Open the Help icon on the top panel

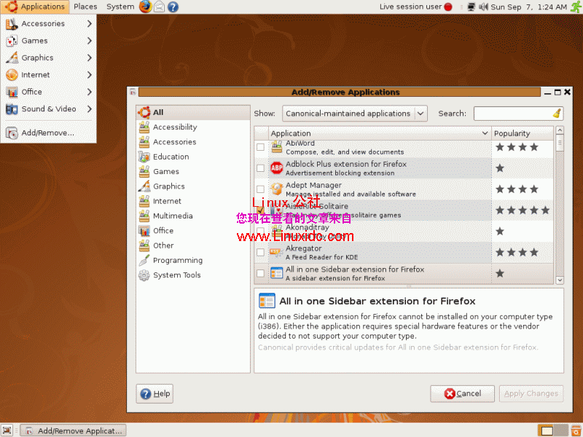coord(172,7)
